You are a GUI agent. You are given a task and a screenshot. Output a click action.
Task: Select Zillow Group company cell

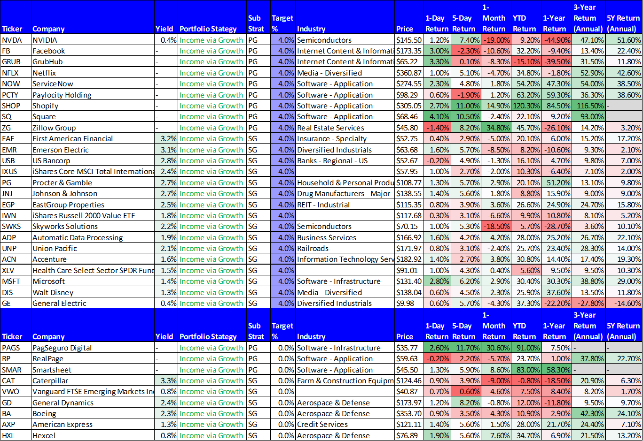(x=93, y=128)
